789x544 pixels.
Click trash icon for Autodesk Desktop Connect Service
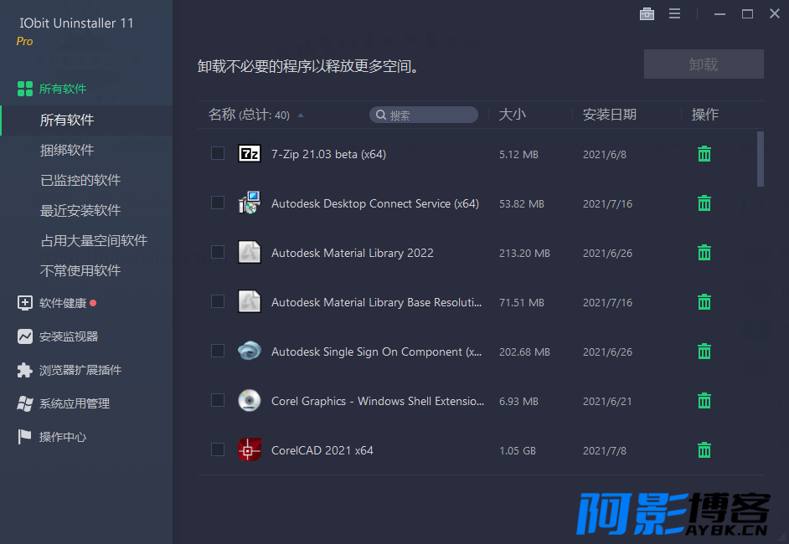[x=704, y=203]
